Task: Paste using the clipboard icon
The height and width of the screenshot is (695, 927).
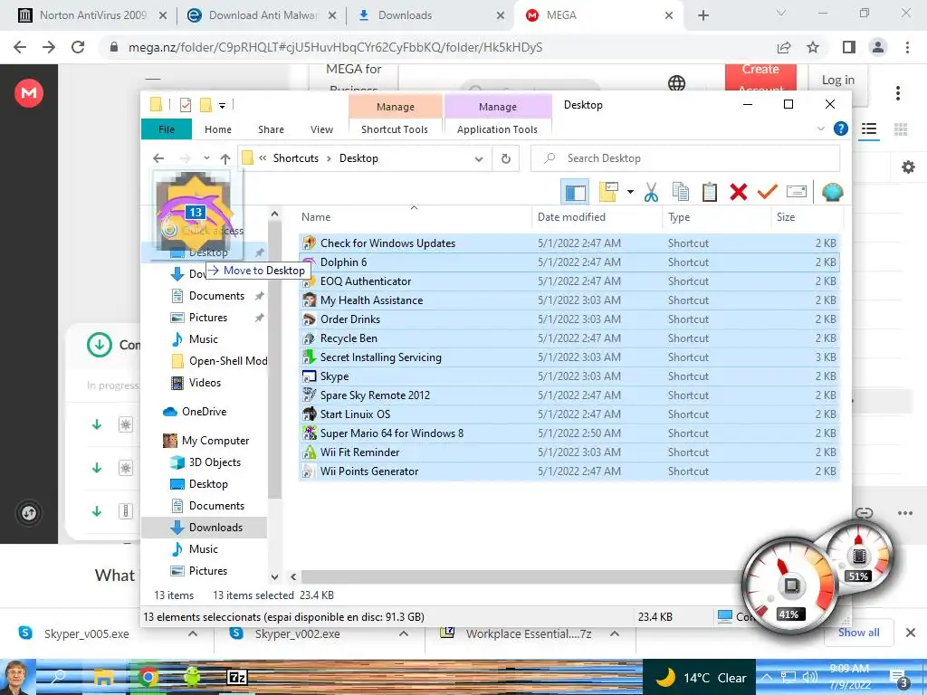Action: pos(710,192)
